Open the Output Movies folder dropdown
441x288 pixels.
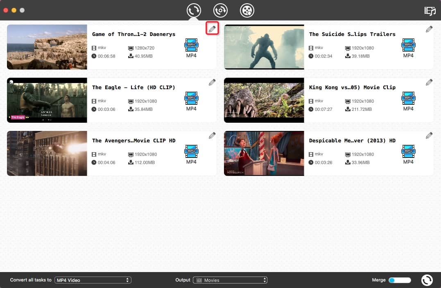[230, 280]
